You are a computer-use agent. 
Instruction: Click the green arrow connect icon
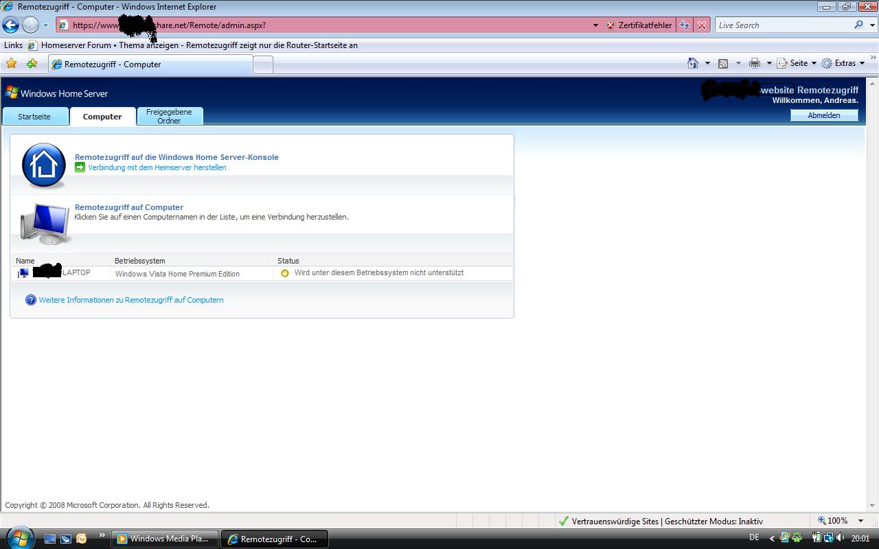pos(80,167)
